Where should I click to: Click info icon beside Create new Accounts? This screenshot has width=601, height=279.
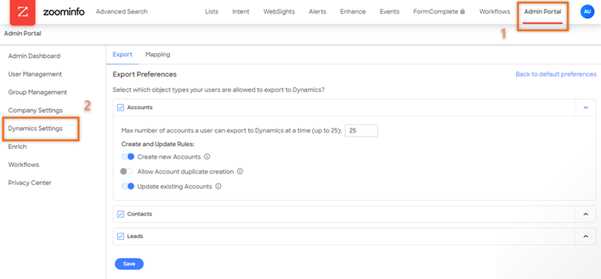207,156
